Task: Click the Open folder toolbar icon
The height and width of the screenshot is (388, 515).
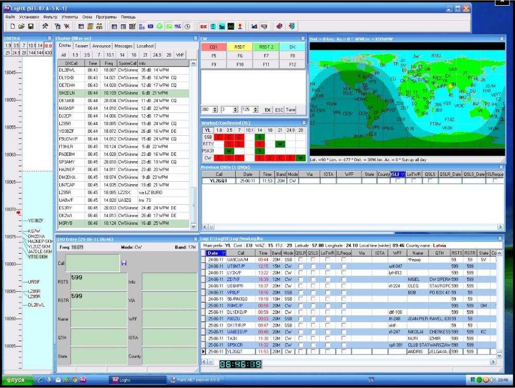Action: coord(22,26)
